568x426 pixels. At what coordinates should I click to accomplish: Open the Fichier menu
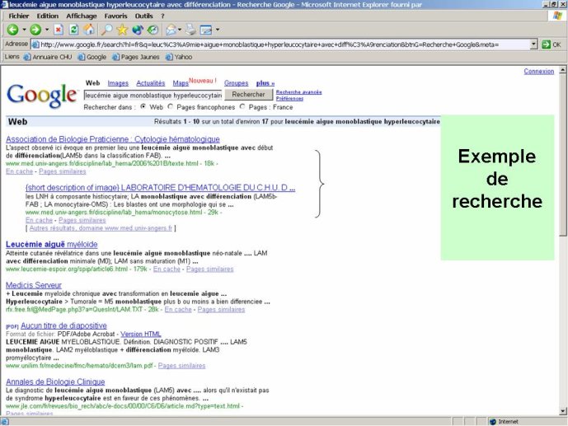pos(19,16)
